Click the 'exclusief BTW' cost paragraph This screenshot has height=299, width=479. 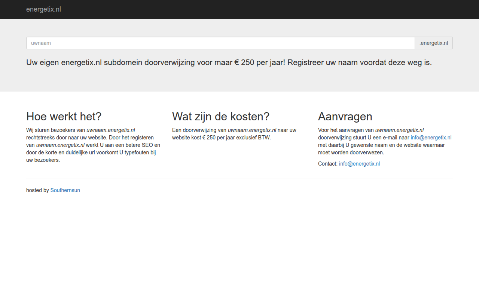pyautogui.click(x=234, y=134)
